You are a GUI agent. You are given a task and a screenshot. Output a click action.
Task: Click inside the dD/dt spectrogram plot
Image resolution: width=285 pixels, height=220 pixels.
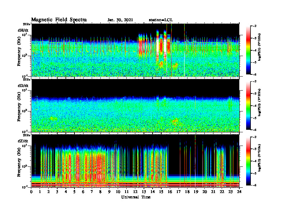[135, 105]
